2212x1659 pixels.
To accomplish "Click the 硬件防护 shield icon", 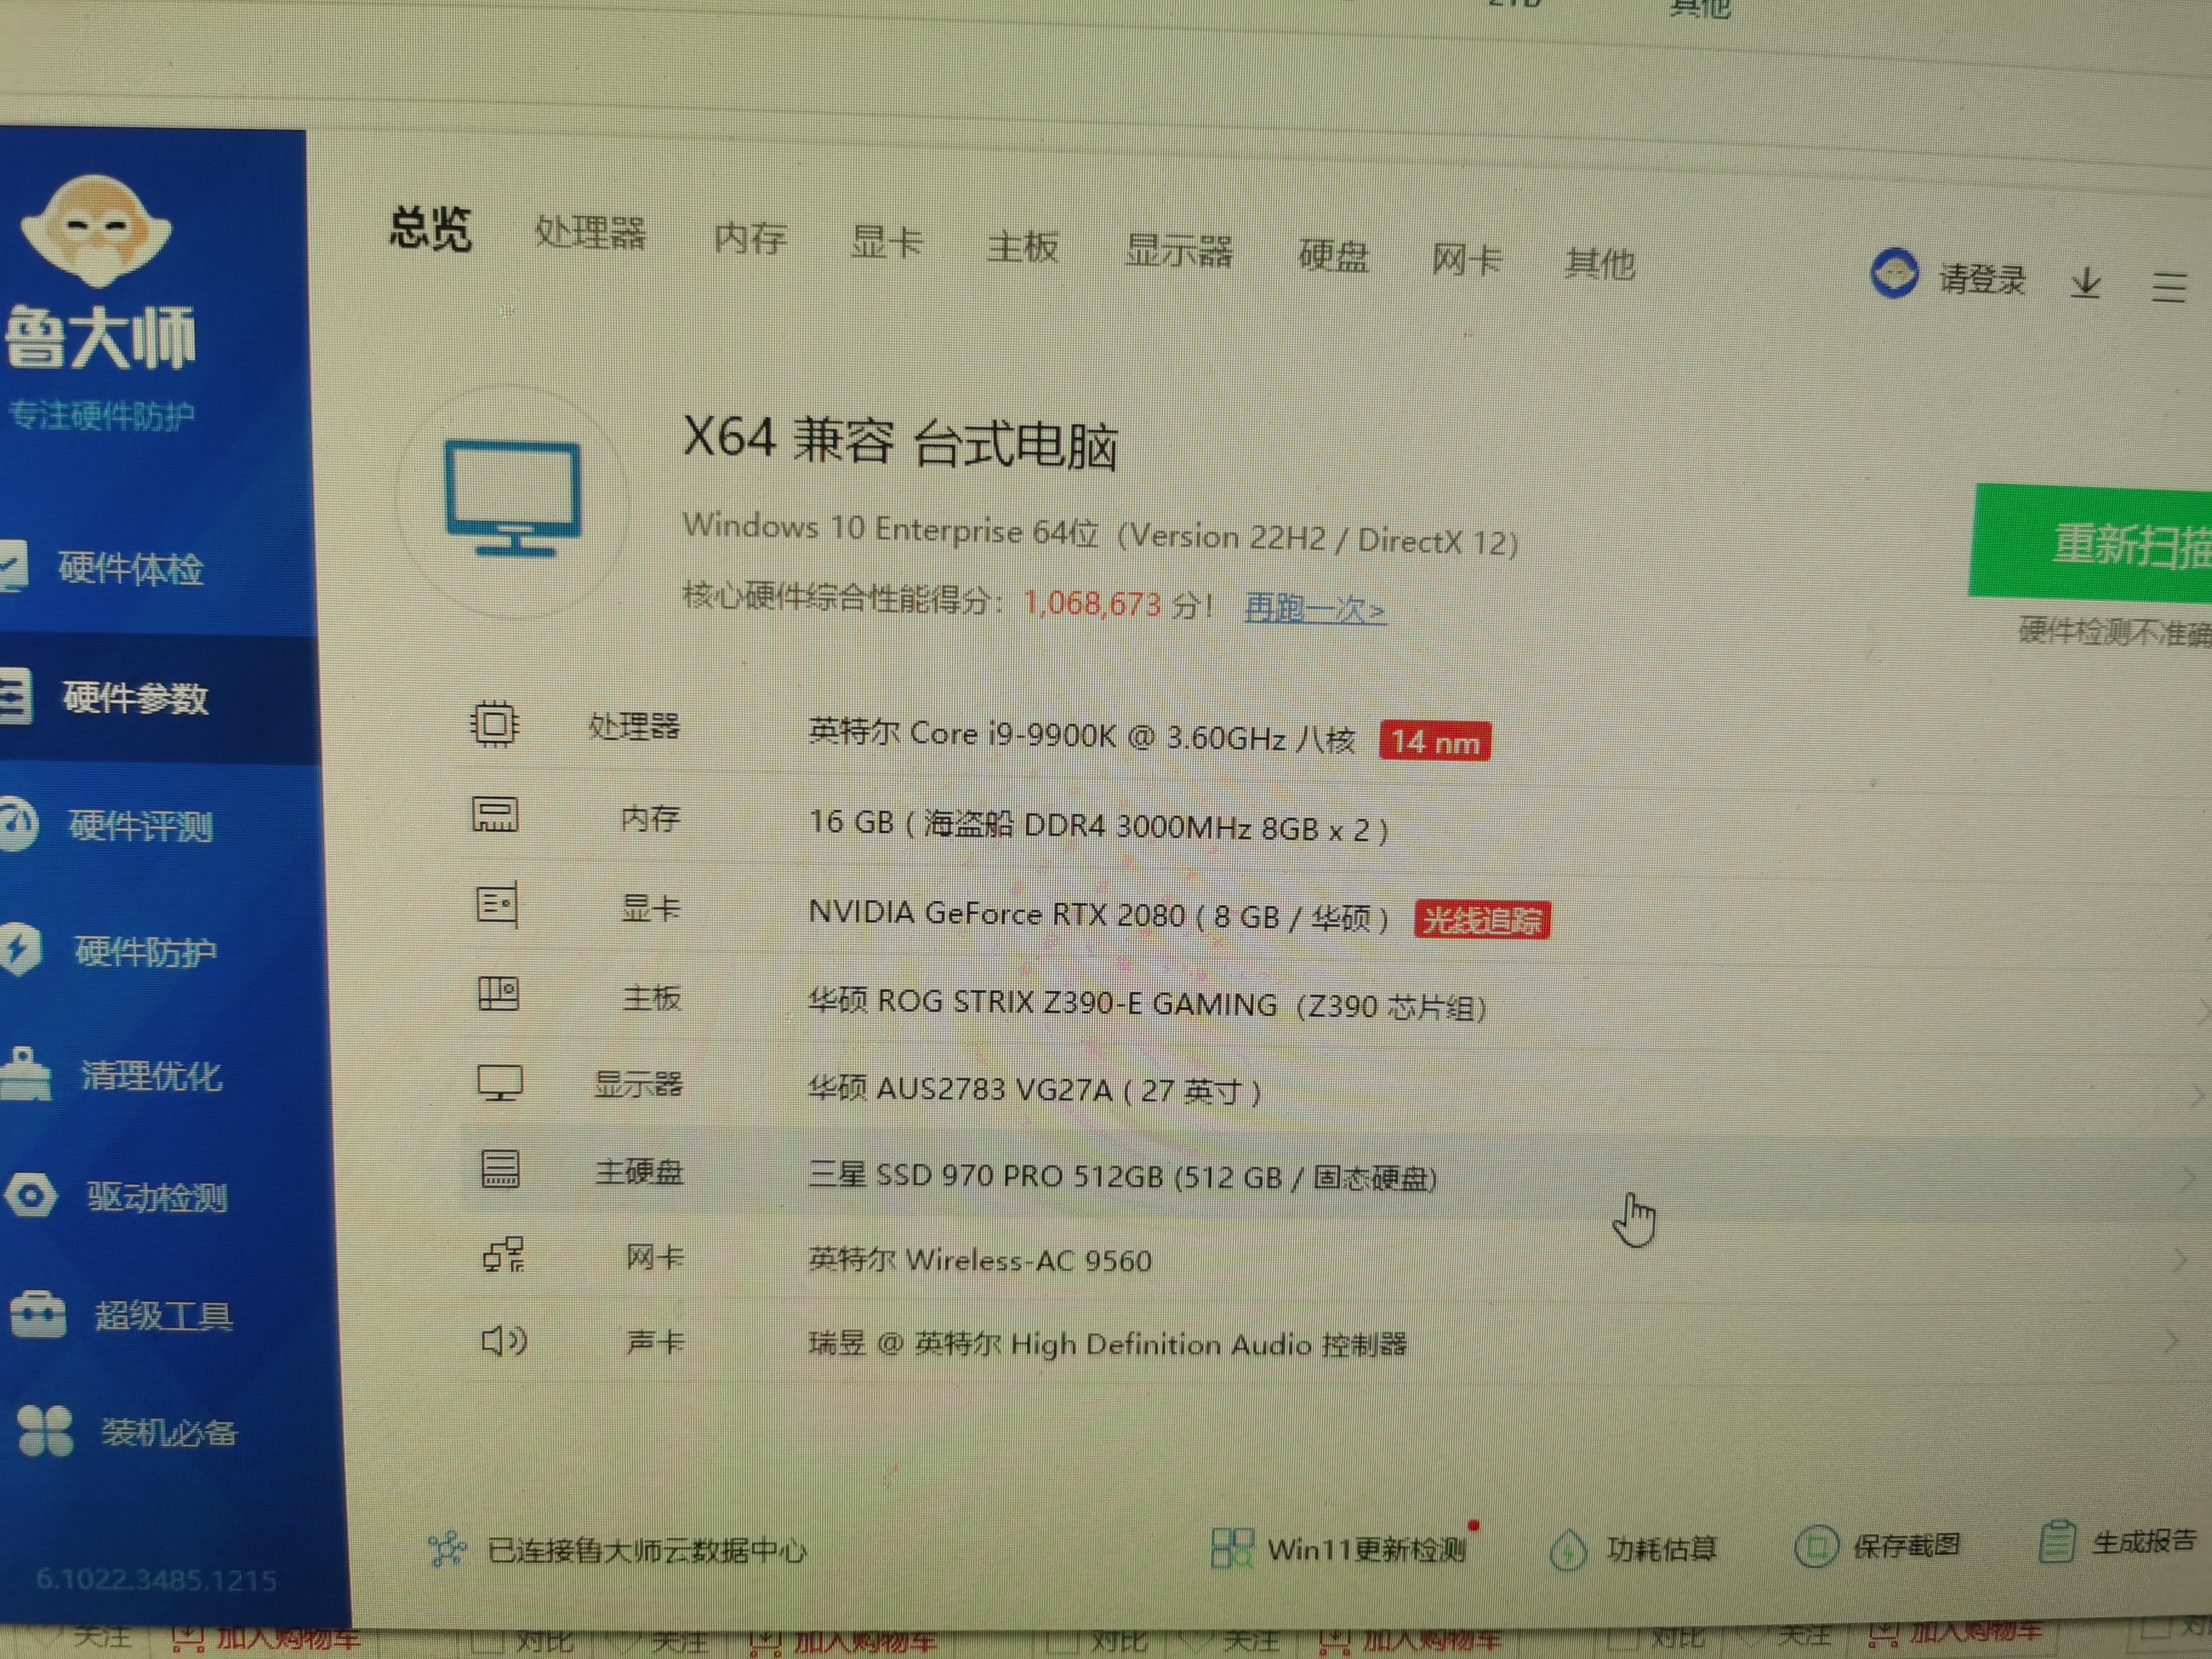I will pos(20,949).
